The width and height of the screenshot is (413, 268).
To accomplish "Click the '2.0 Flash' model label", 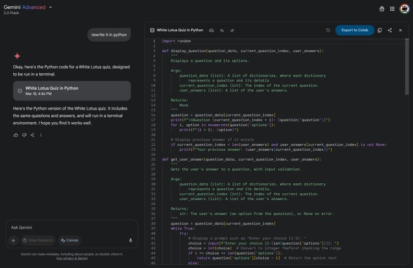I will [x=12, y=13].
